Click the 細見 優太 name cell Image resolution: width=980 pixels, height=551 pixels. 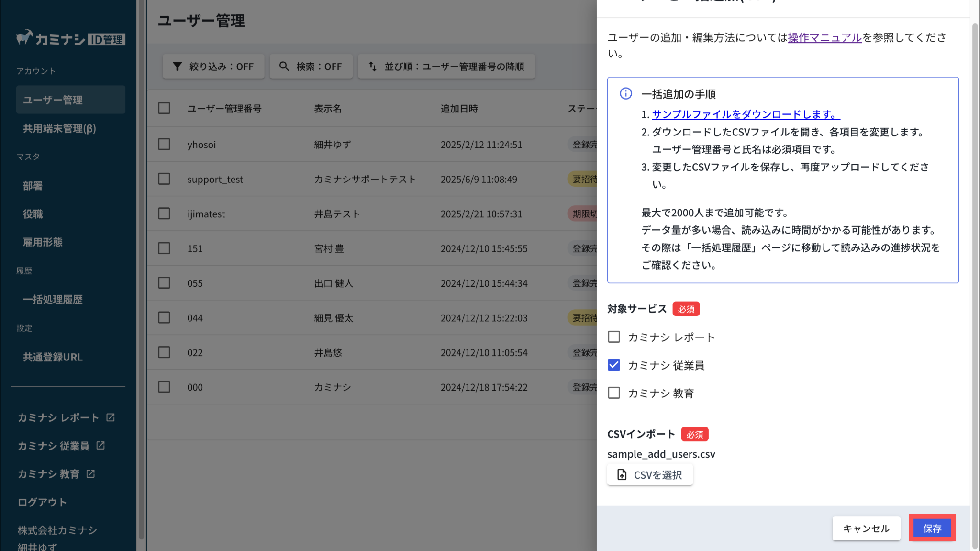pyautogui.click(x=334, y=318)
